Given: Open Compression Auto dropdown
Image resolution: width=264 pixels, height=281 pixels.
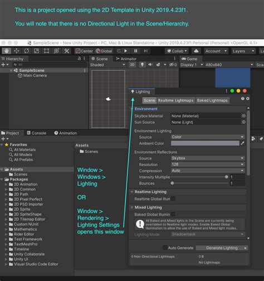Looking at the screenshot, I should pos(208,171).
